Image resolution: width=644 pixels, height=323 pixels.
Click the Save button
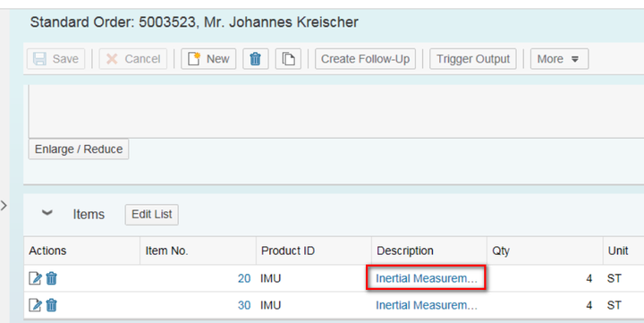55,59
